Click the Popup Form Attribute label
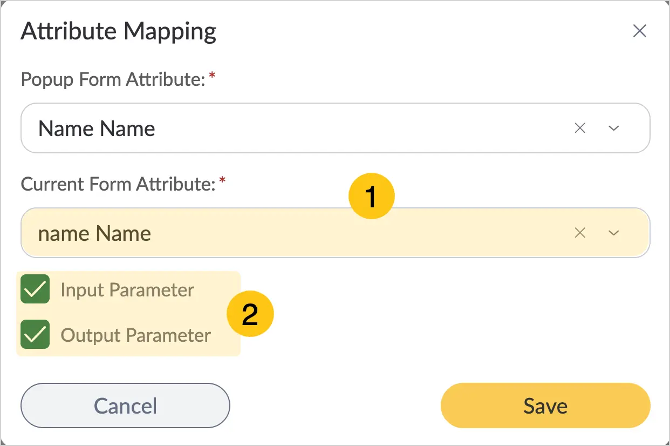 113,80
